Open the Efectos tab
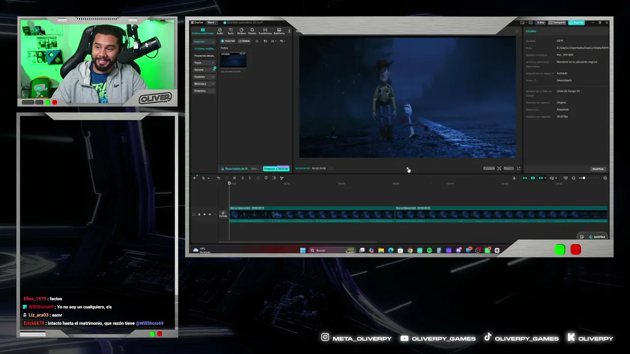The height and width of the screenshot is (354, 630). [x=252, y=31]
